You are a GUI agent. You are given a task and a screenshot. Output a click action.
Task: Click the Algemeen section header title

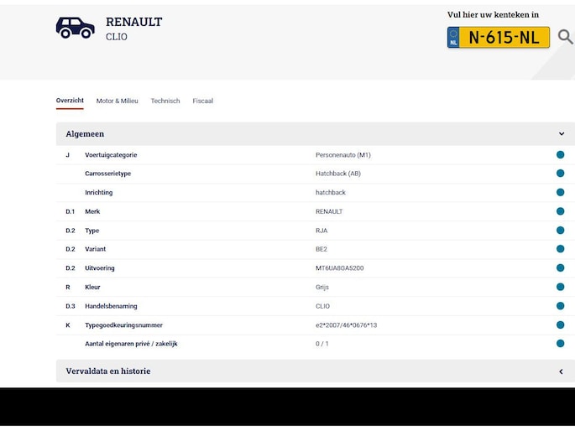[85, 134]
